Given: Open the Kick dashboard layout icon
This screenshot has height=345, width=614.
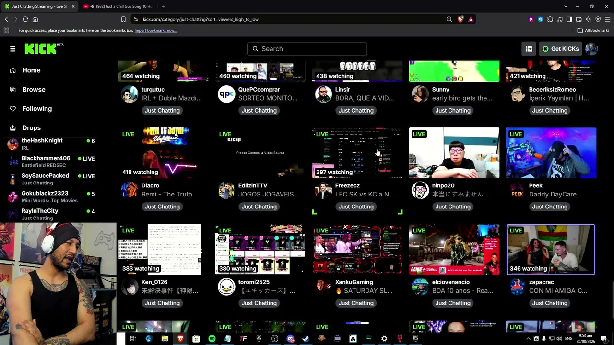Looking at the screenshot, I should click(x=529, y=49).
